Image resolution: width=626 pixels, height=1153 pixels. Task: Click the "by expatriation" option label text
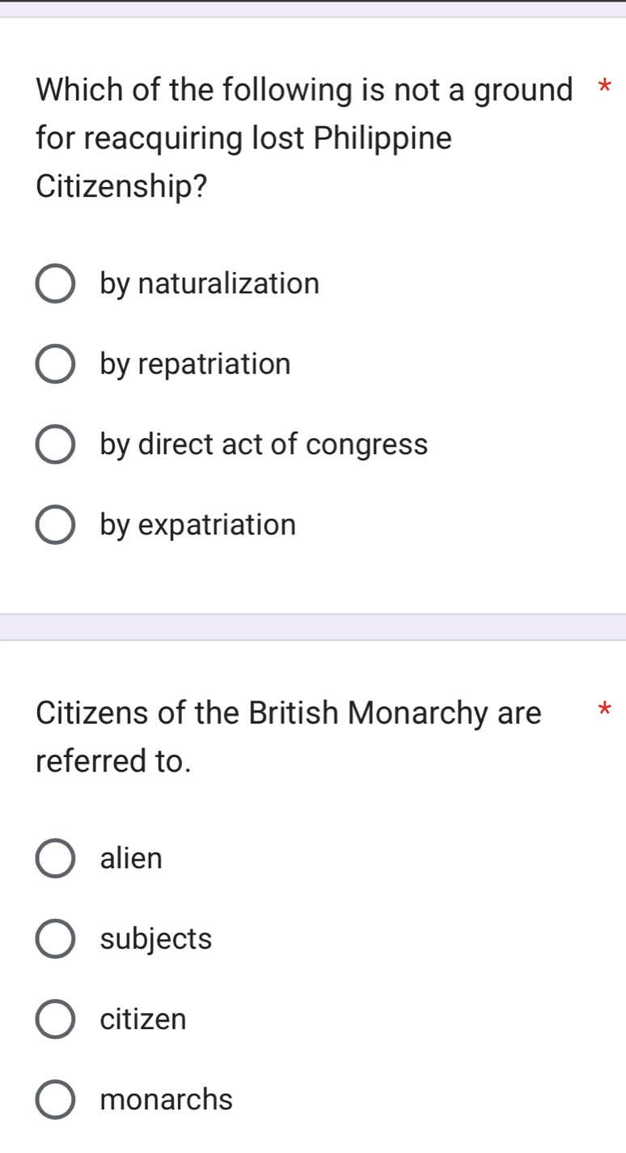tap(198, 525)
